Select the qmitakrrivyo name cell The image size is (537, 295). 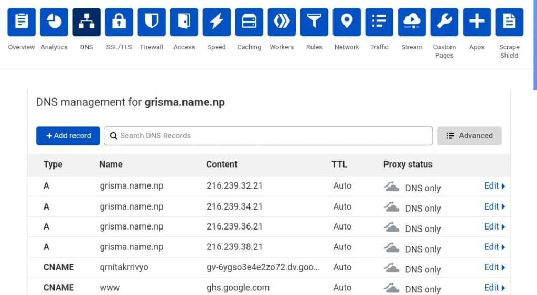click(124, 267)
